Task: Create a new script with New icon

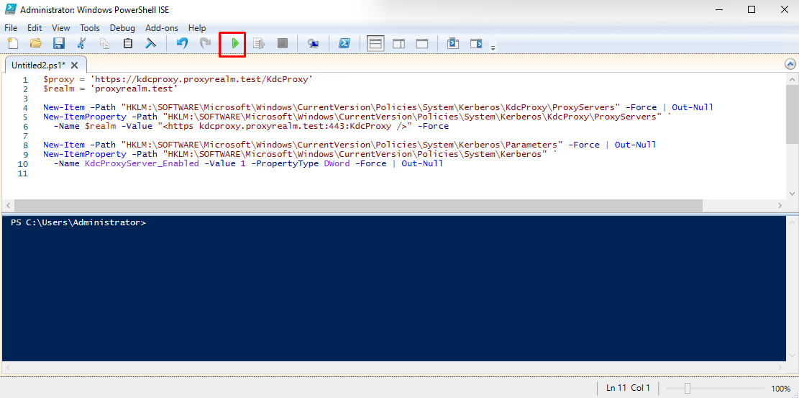Action: [12, 43]
